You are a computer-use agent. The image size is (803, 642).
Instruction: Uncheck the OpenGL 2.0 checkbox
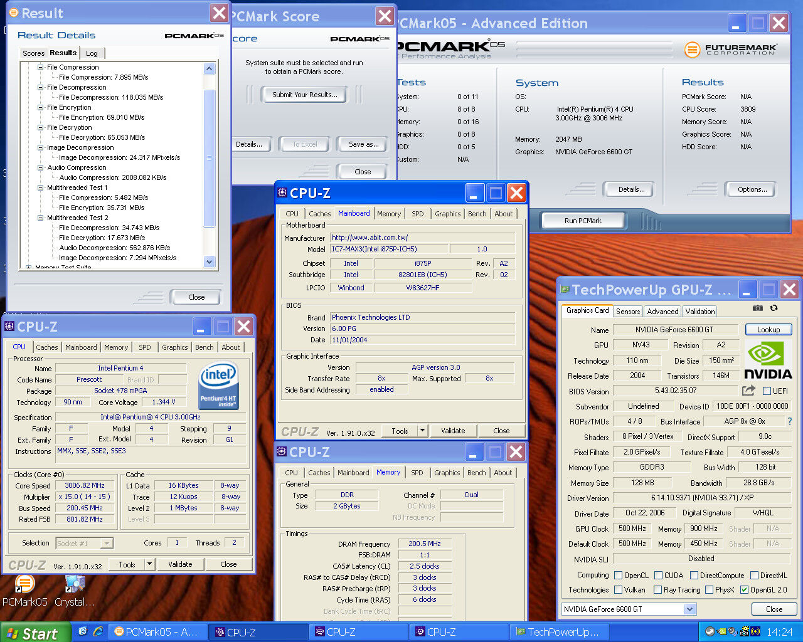click(x=745, y=589)
